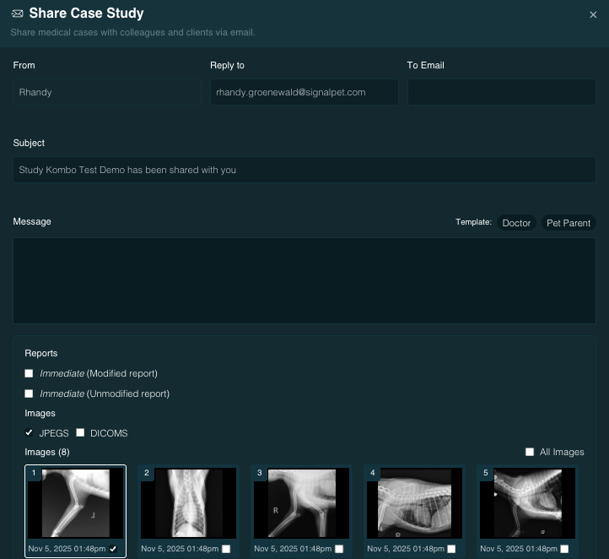Enable Immediate Unmodified report checkbox
Viewport: 609px width, 559px height.
(x=30, y=393)
